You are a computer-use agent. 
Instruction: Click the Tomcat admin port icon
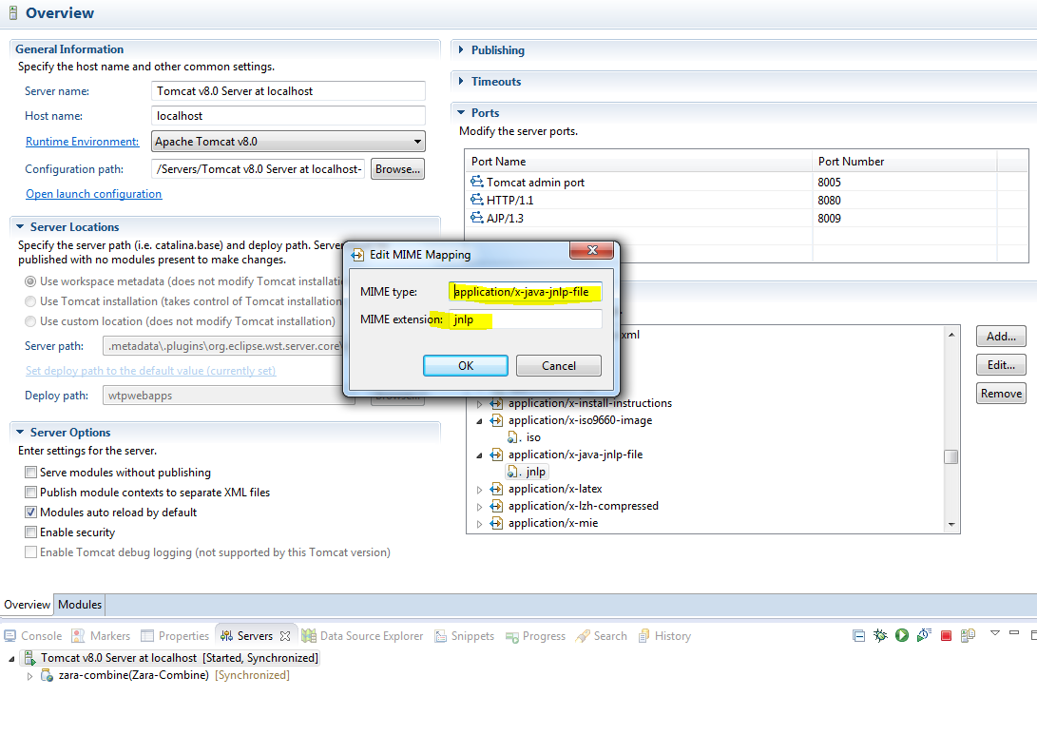tap(477, 182)
